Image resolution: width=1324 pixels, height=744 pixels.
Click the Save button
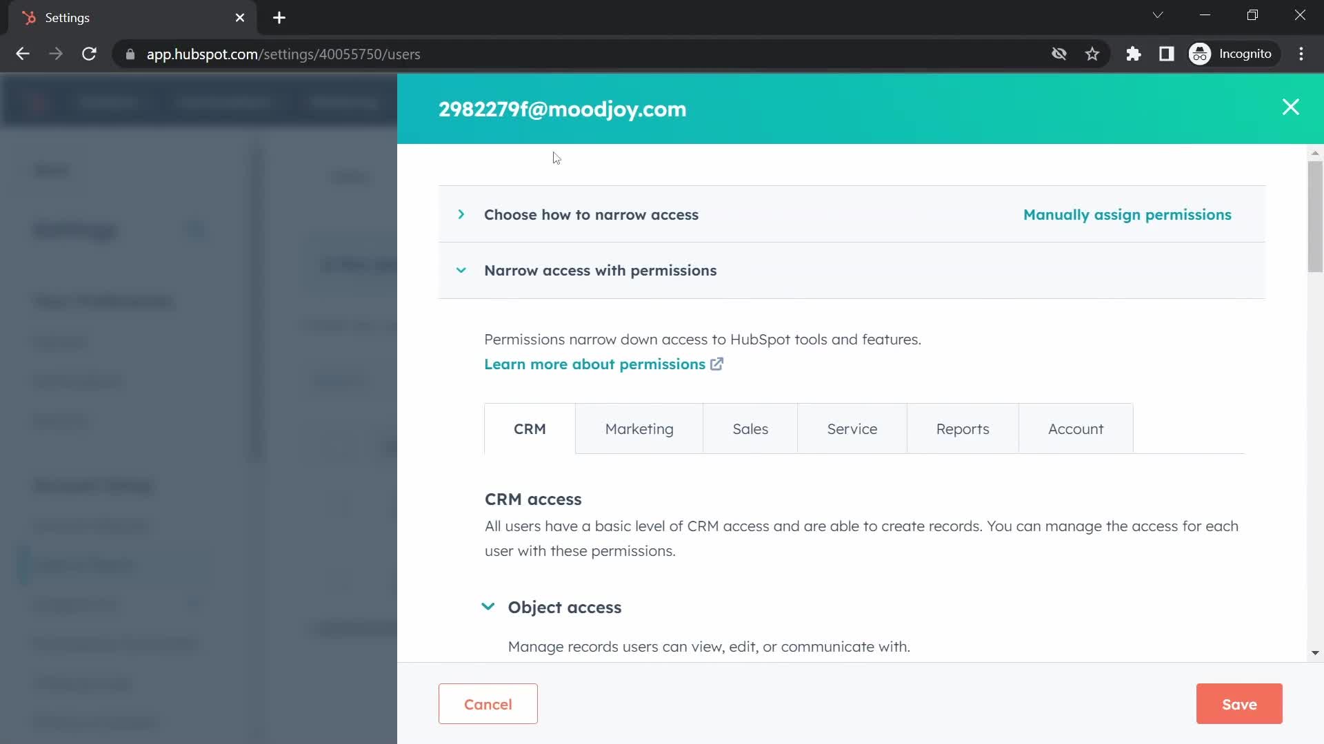tap(1239, 704)
